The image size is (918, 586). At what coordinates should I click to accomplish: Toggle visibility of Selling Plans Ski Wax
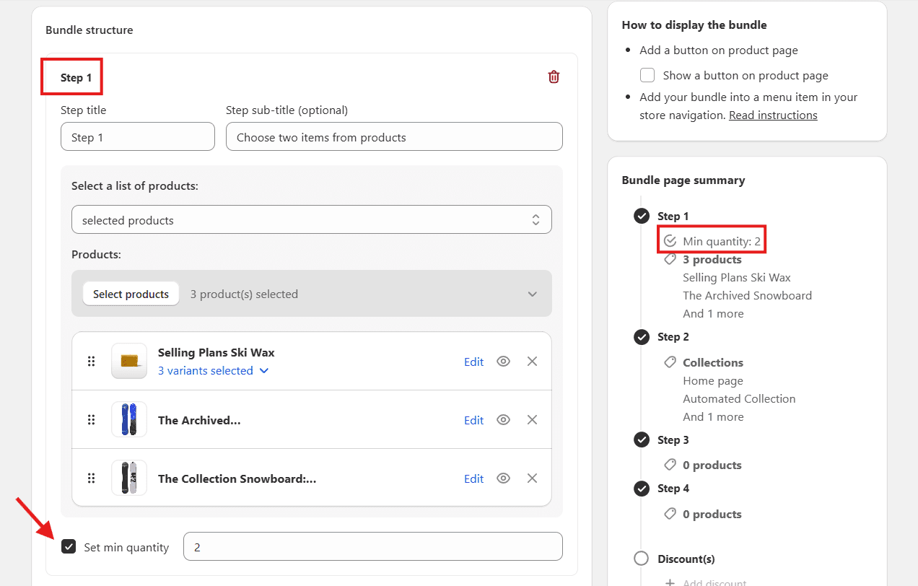click(504, 362)
